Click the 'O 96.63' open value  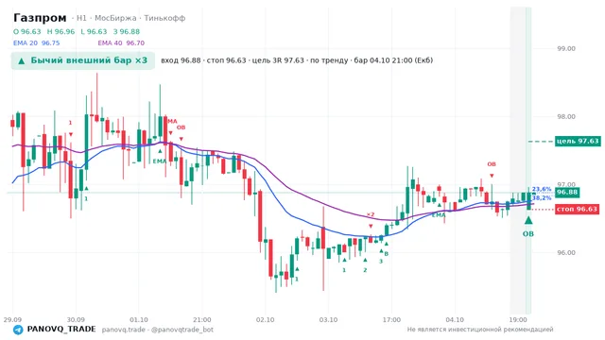pos(27,31)
